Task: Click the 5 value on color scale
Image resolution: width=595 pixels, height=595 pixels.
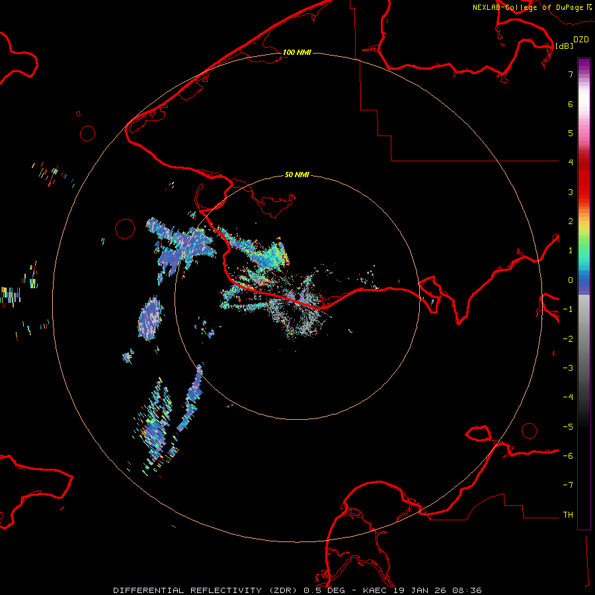Action: click(x=571, y=133)
